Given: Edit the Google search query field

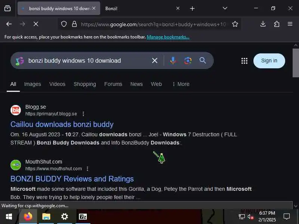Looking at the screenshot, I should [88, 60].
